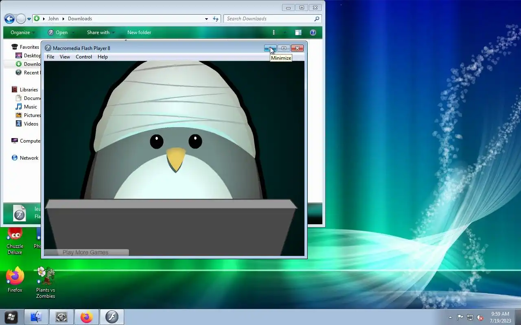
Task: Expand the Open button dropdown arrow
Action: [x=73, y=32]
